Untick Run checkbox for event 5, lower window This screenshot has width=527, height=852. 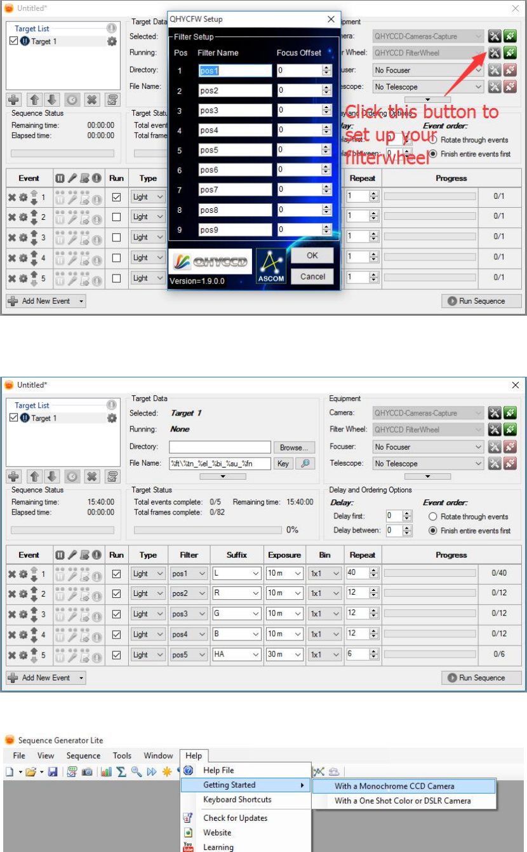(116, 654)
